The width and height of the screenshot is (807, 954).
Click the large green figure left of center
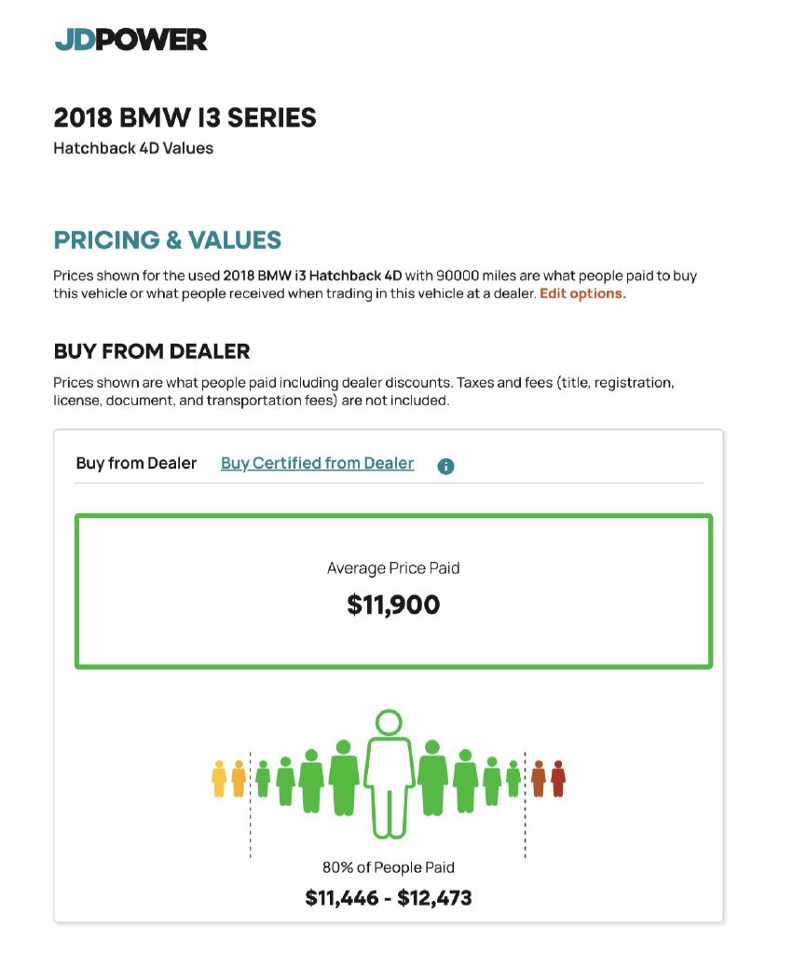(x=344, y=778)
